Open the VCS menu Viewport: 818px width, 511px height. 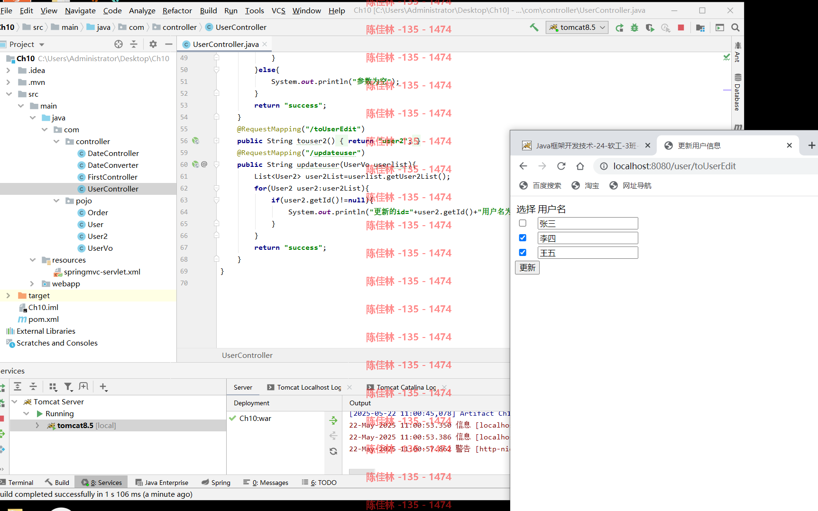278,10
